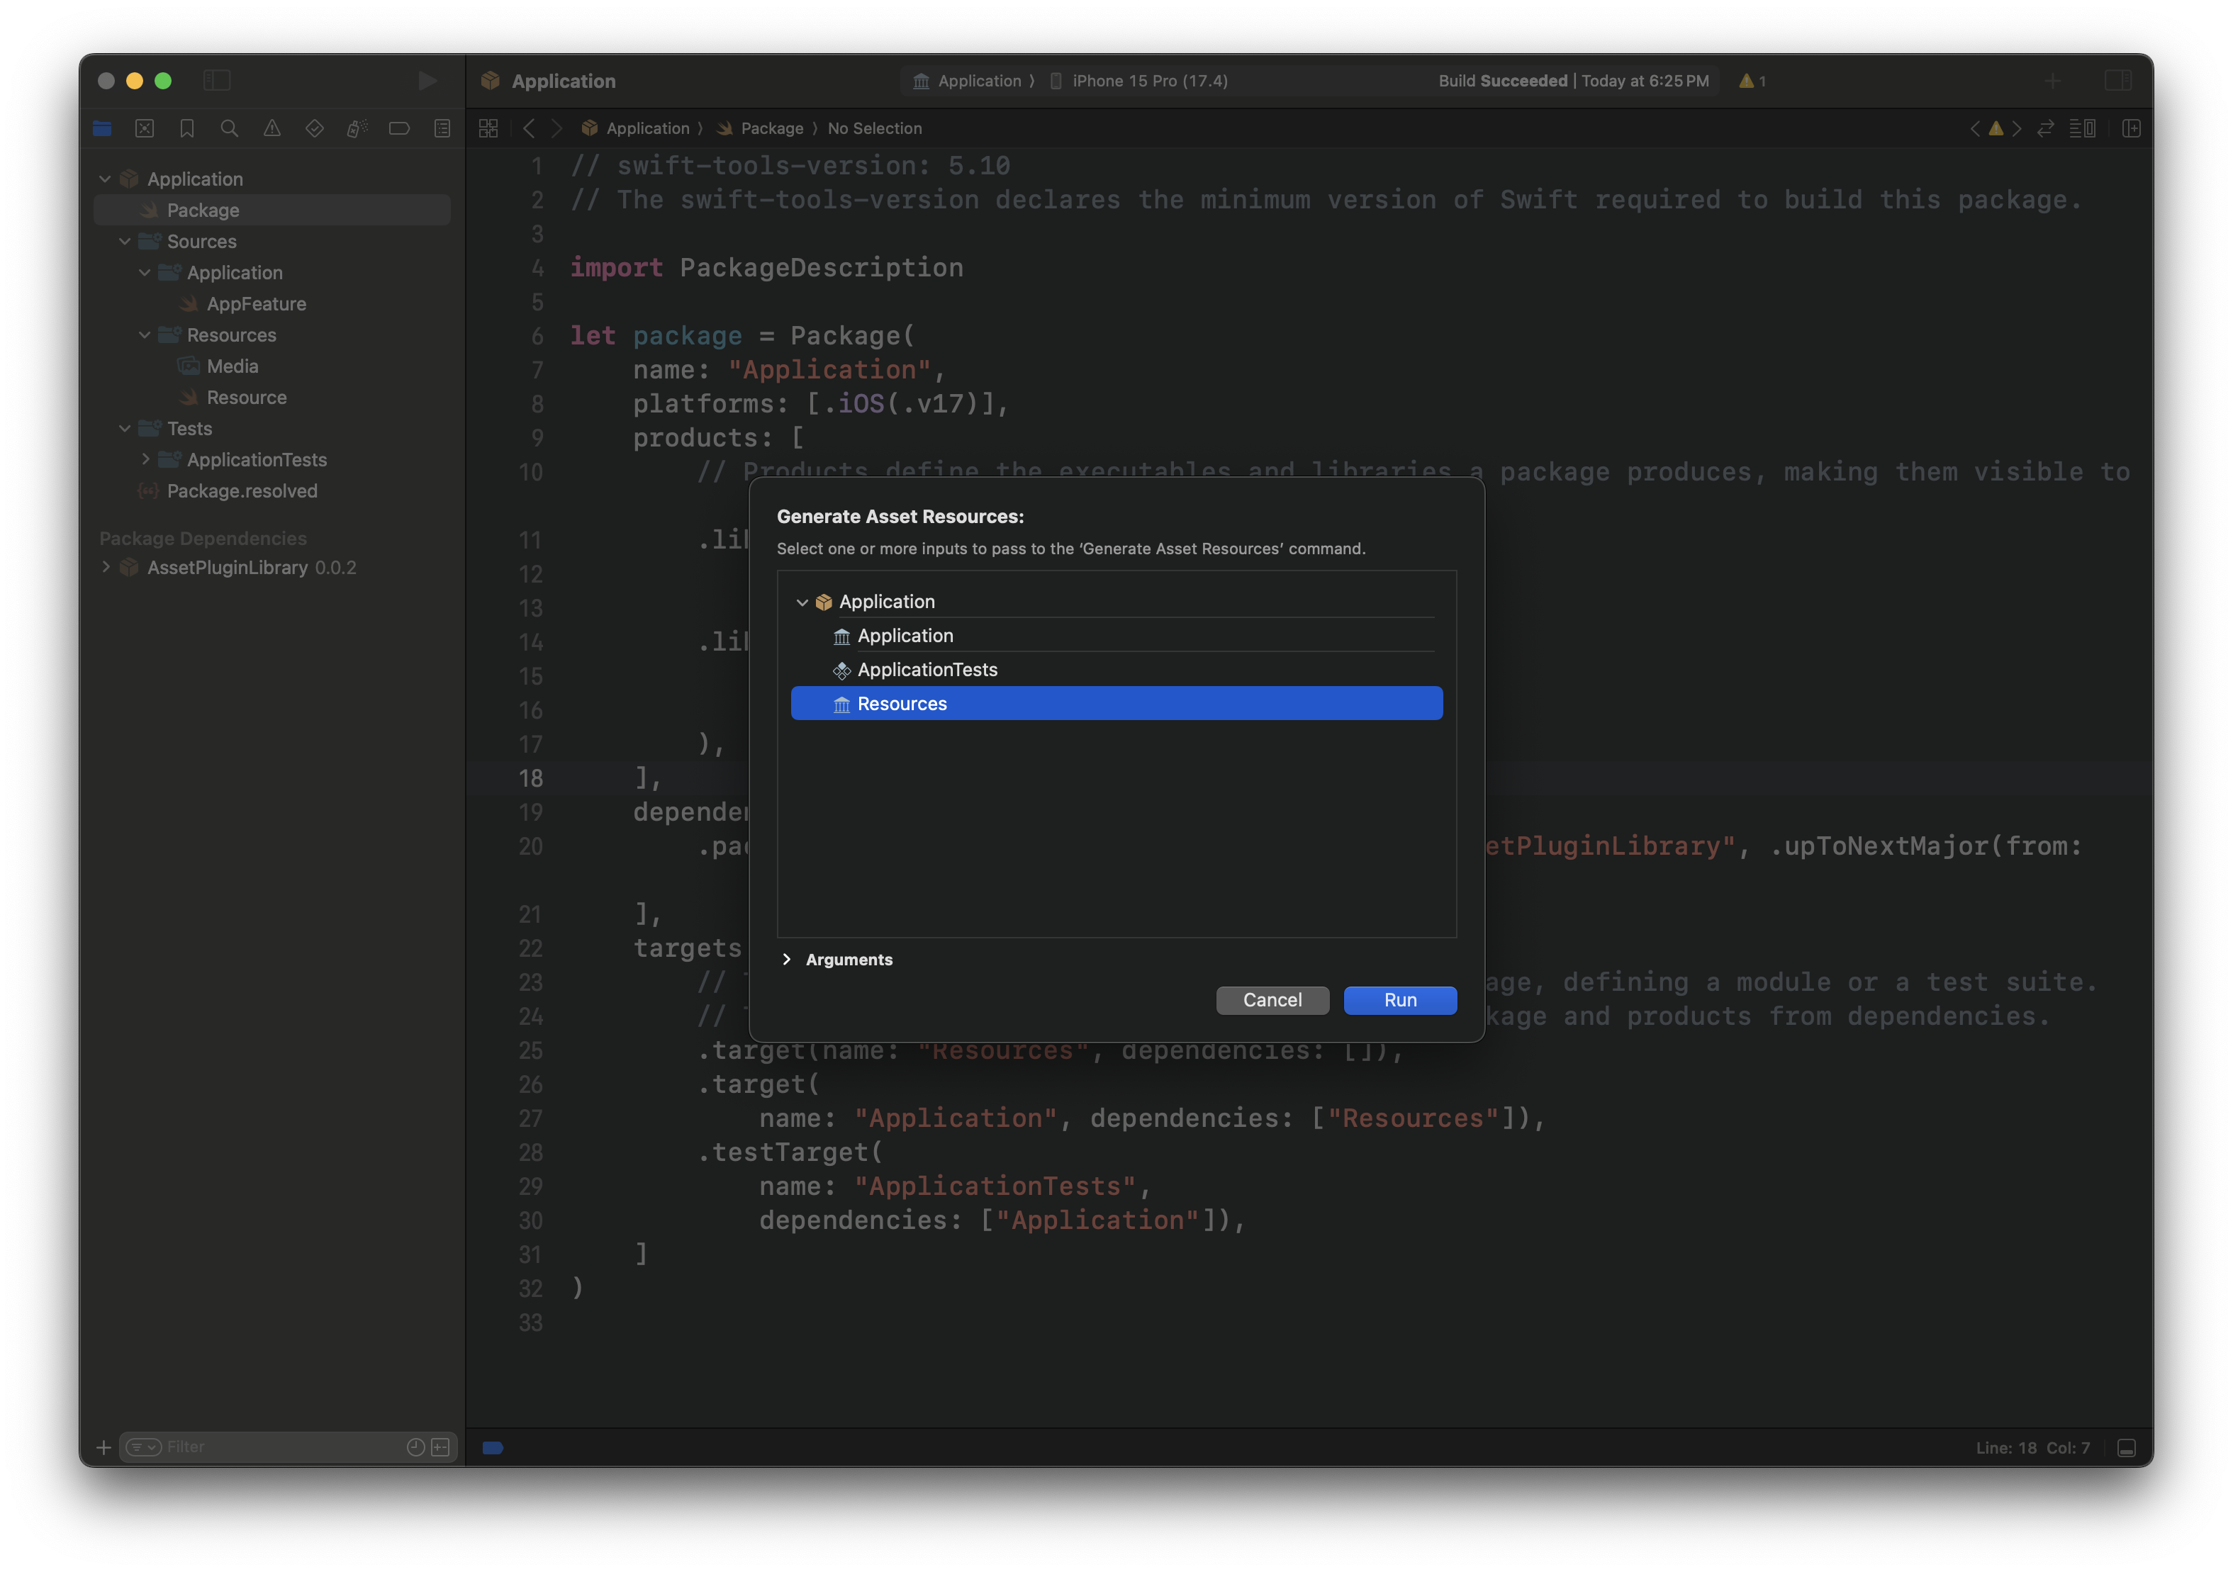Open the editor options lines menu
The height and width of the screenshot is (1572, 2233).
2082,128
